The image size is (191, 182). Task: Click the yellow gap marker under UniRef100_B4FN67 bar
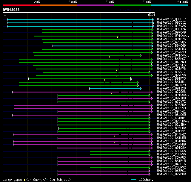[115, 136]
